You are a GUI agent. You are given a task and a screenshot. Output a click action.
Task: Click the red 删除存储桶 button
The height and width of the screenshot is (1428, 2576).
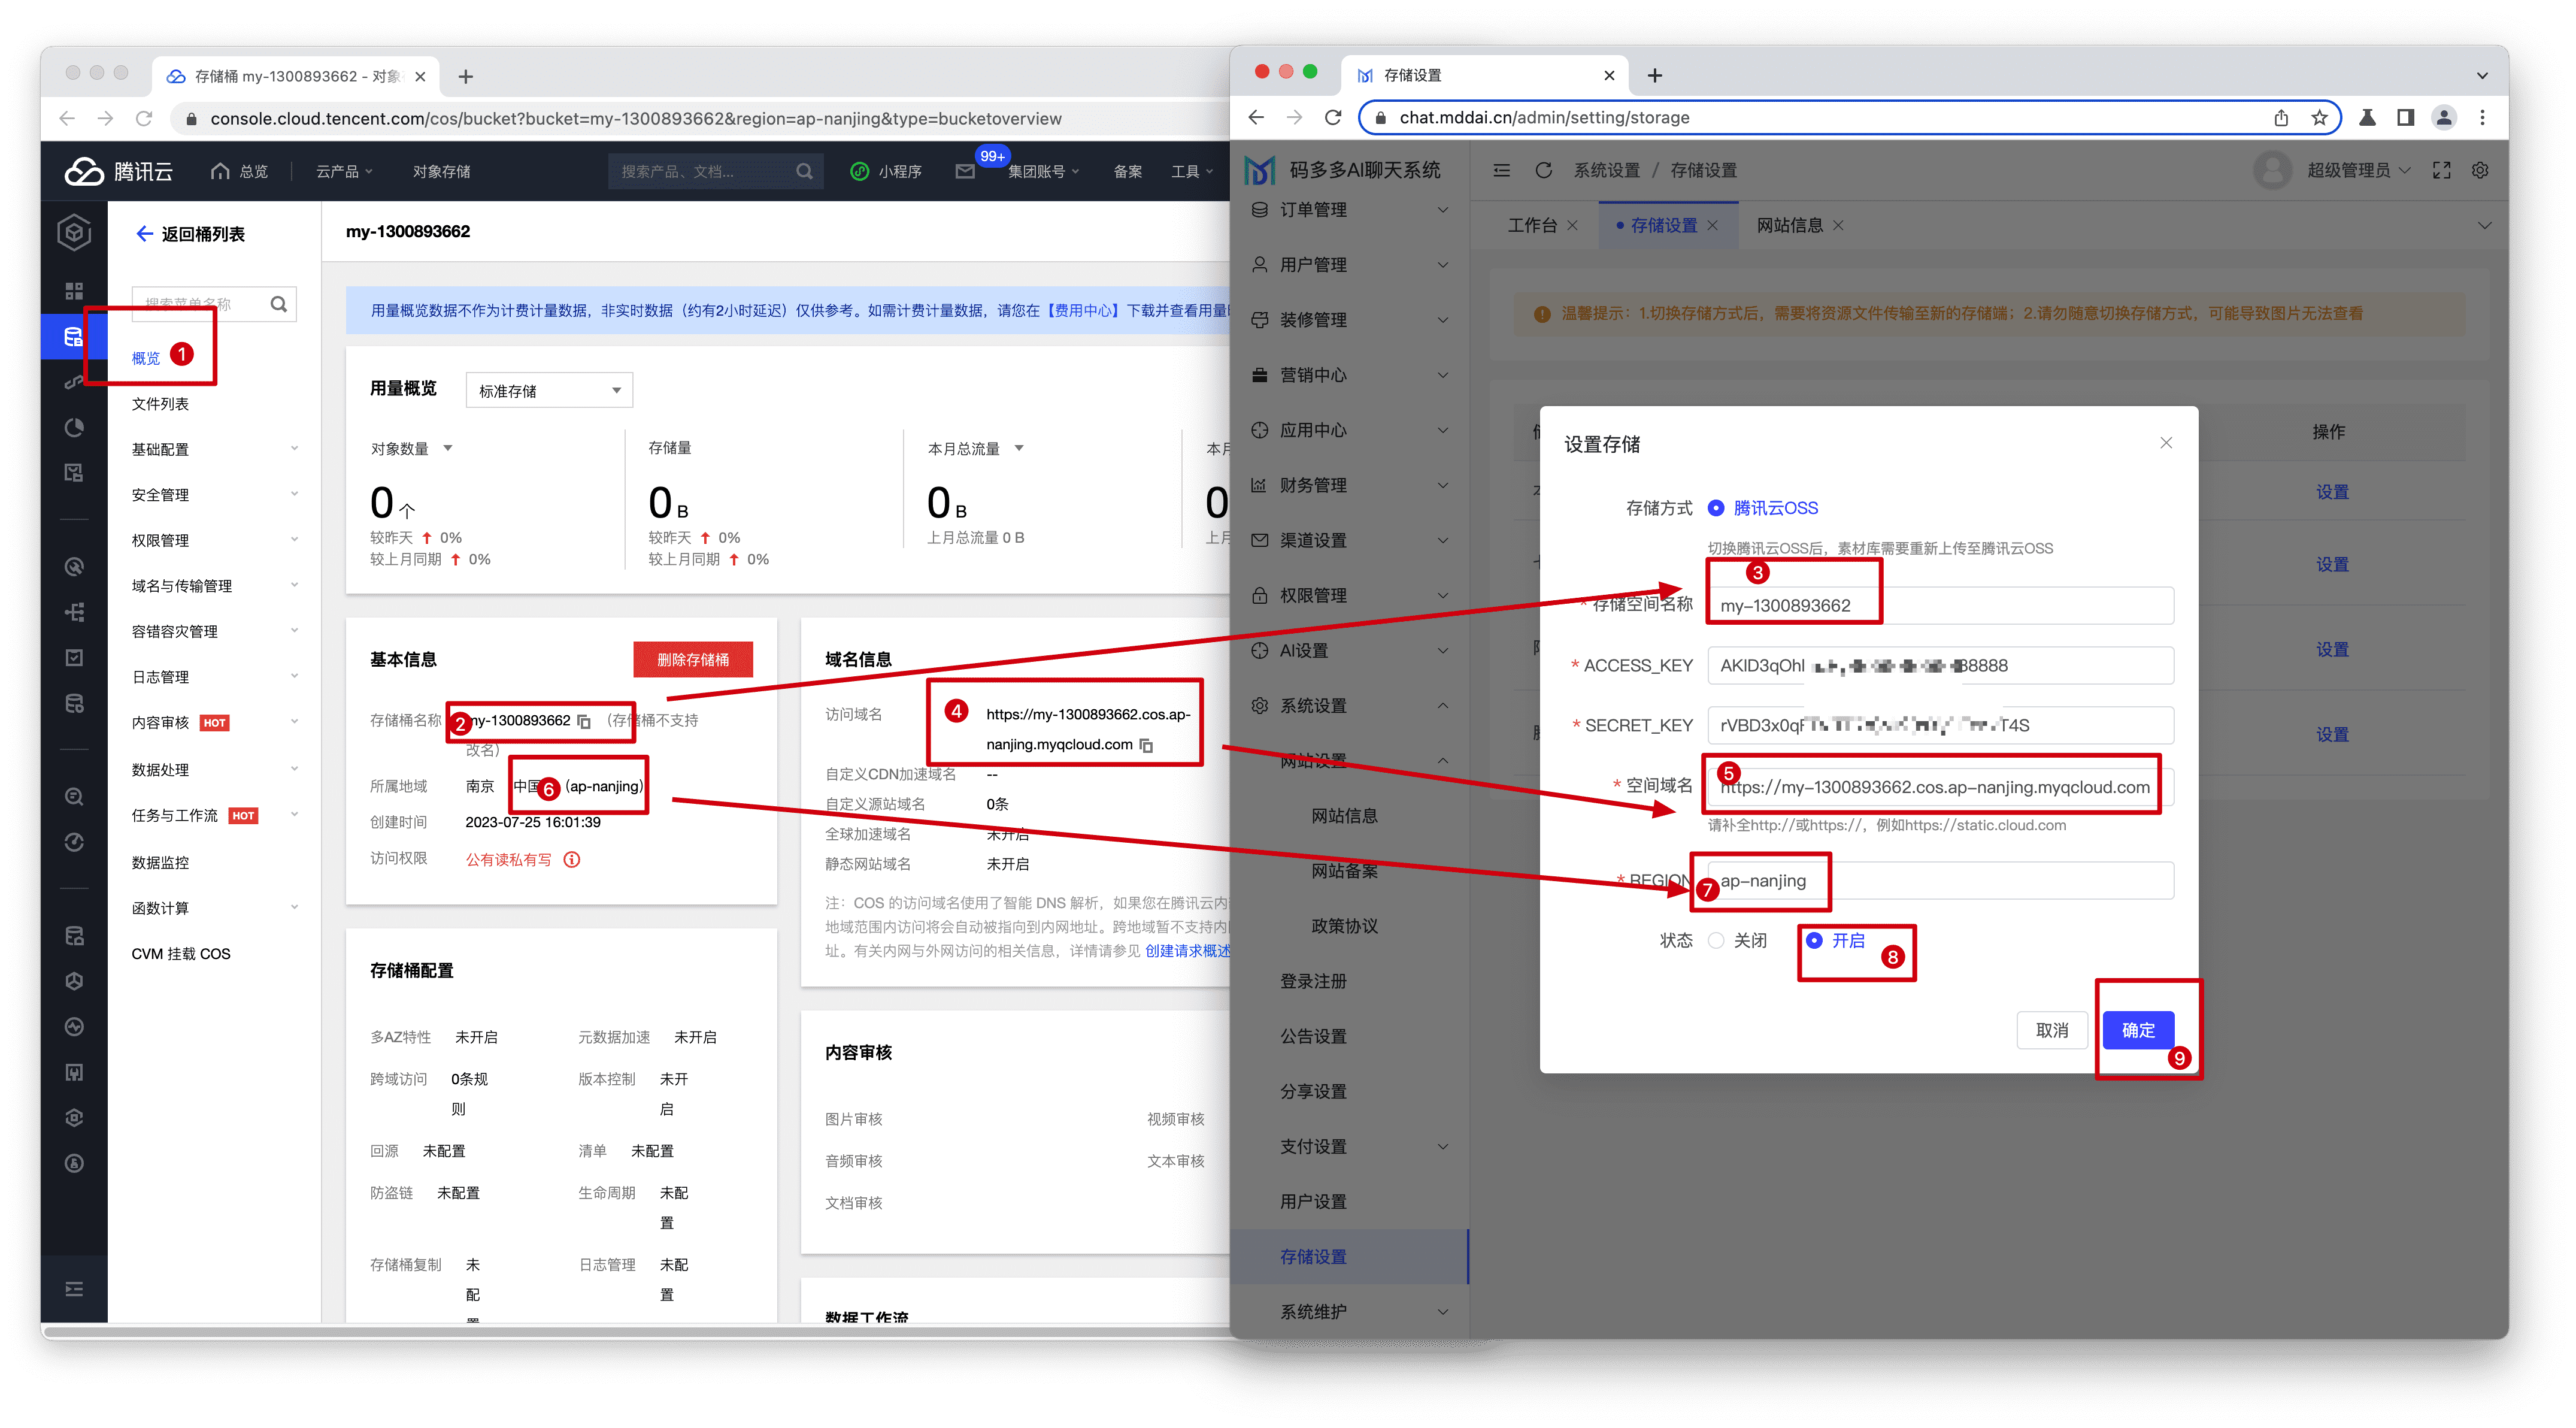pyautogui.click(x=692, y=660)
